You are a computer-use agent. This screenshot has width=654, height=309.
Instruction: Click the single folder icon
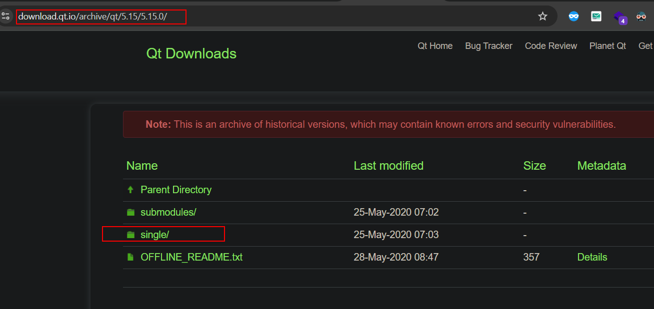(x=130, y=235)
